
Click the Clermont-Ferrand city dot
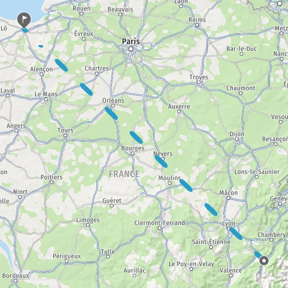160,228
